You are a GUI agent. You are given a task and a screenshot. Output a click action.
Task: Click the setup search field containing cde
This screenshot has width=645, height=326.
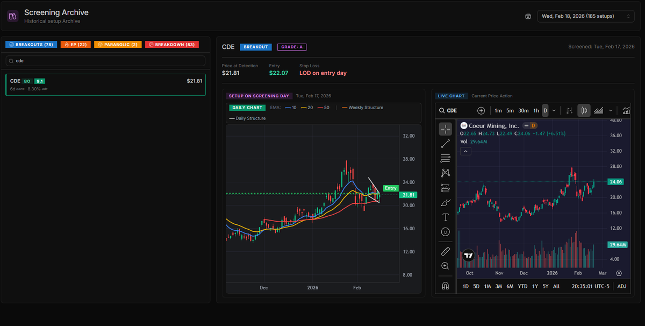tap(105, 61)
